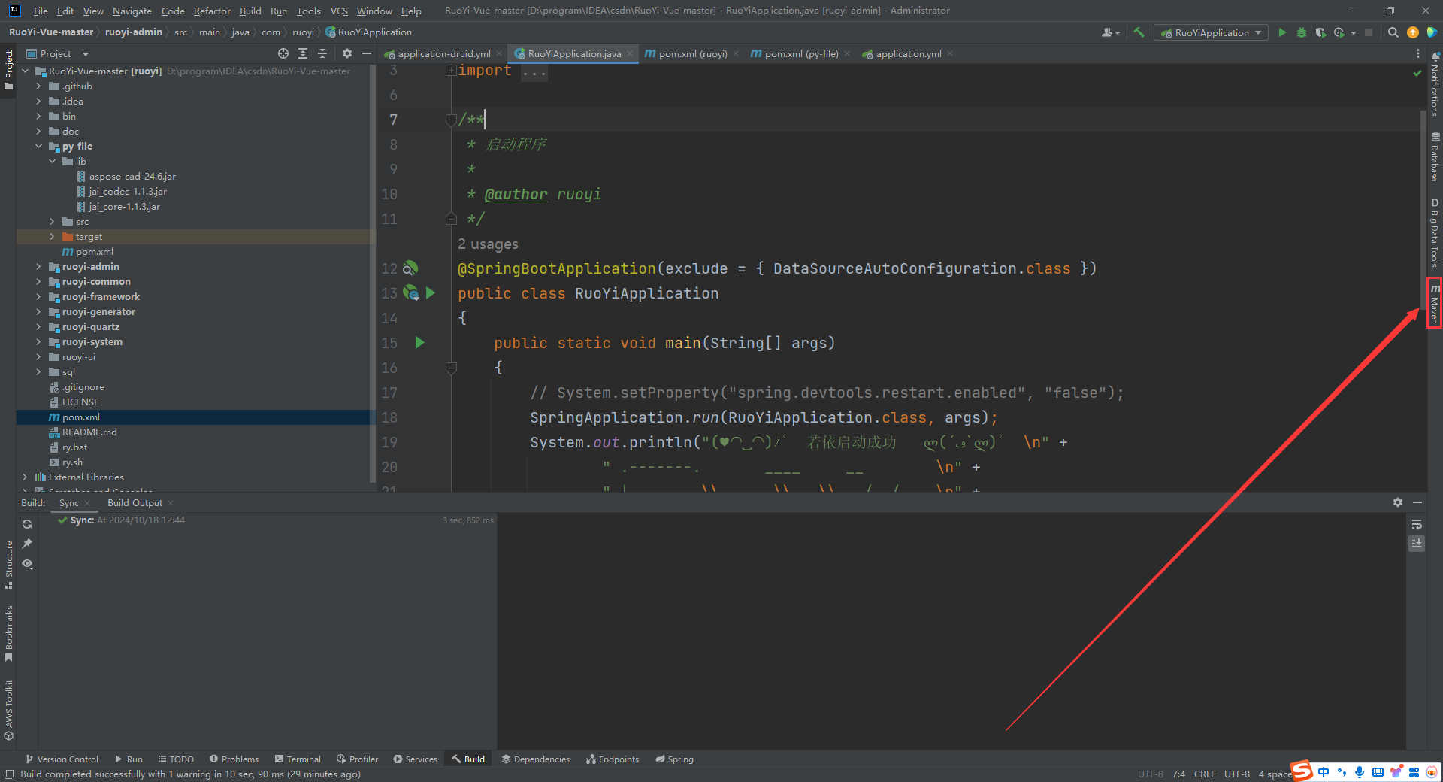Start debugging with the bug icon
The image size is (1443, 782).
[1302, 32]
